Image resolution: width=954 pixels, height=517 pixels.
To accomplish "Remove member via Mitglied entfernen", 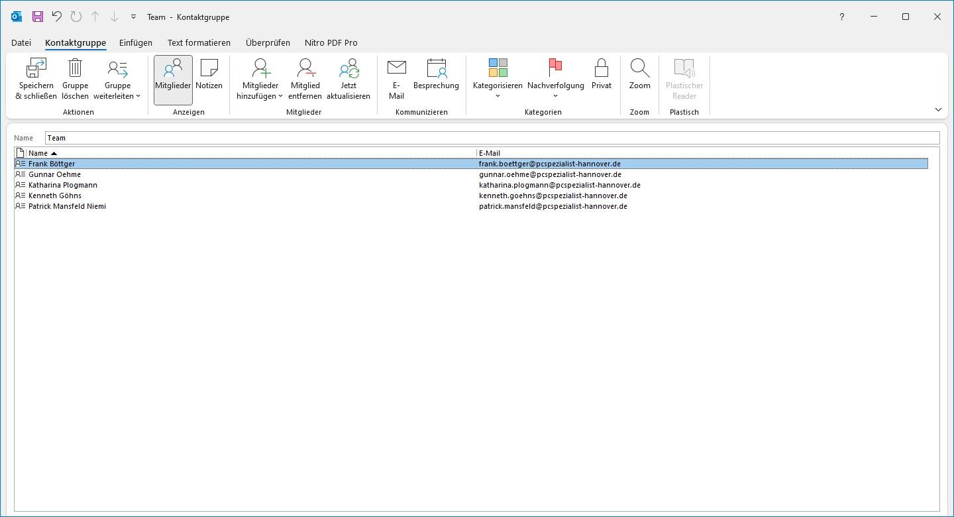I will point(305,79).
